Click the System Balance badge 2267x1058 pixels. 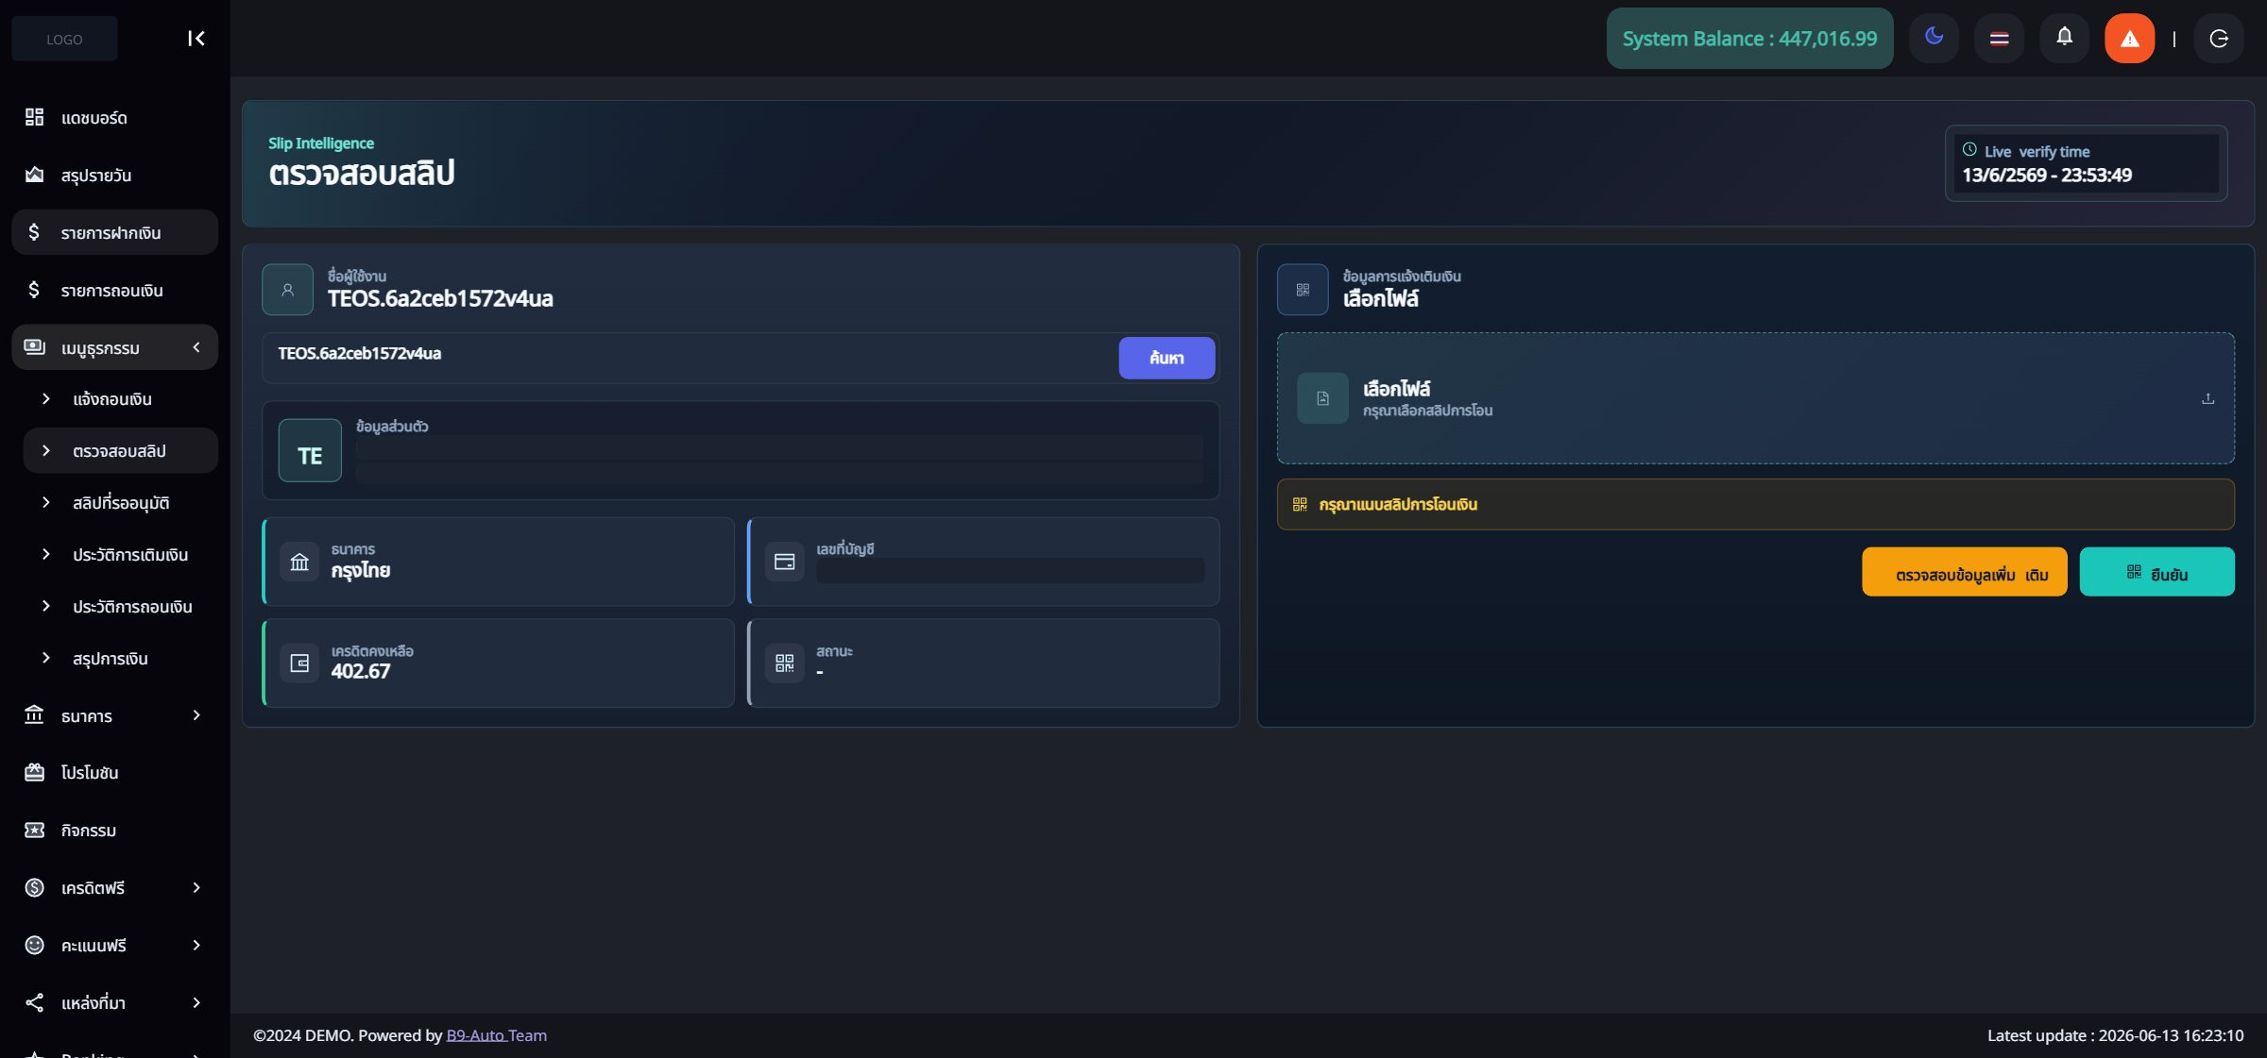click(x=1749, y=39)
